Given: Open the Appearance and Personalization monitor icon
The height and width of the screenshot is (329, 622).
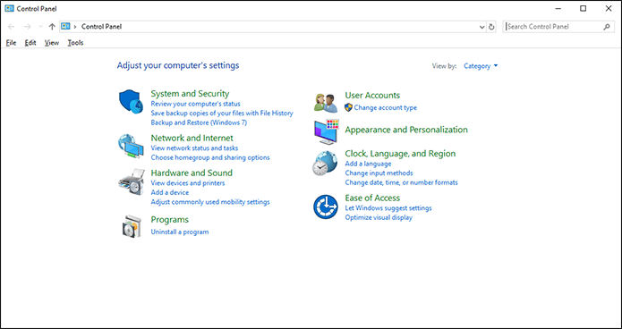Looking at the screenshot, I should pos(327,132).
